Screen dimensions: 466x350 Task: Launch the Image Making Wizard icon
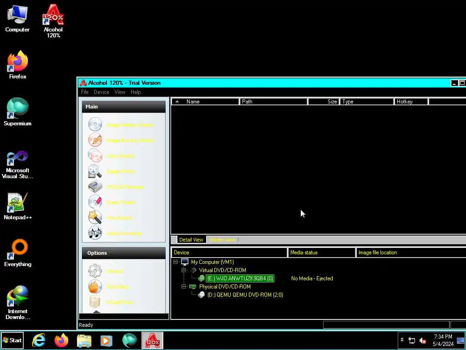(95, 124)
